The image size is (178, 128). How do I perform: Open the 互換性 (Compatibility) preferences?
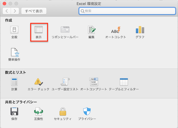click(x=39, y=114)
